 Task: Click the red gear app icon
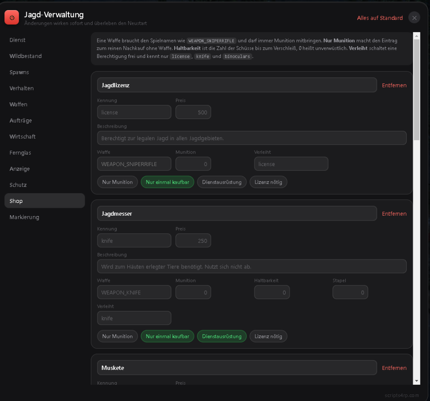point(12,18)
